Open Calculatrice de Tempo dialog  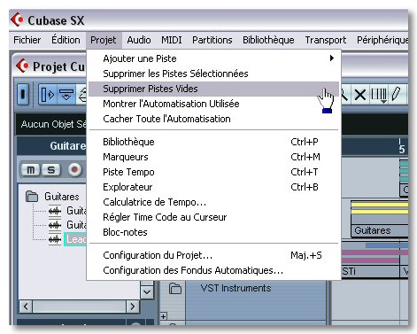(x=213, y=202)
